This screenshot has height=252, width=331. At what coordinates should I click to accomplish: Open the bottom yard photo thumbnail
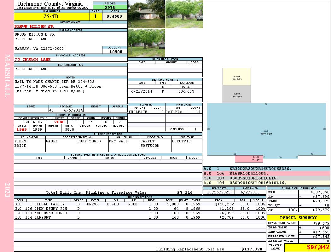[146, 43]
